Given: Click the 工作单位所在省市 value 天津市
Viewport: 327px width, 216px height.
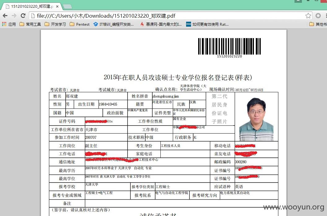Looking at the screenshot, I should (91, 130).
